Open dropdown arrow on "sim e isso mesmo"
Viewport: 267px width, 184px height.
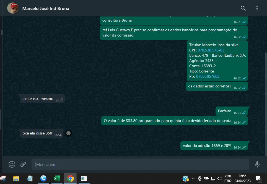coord(62,97)
